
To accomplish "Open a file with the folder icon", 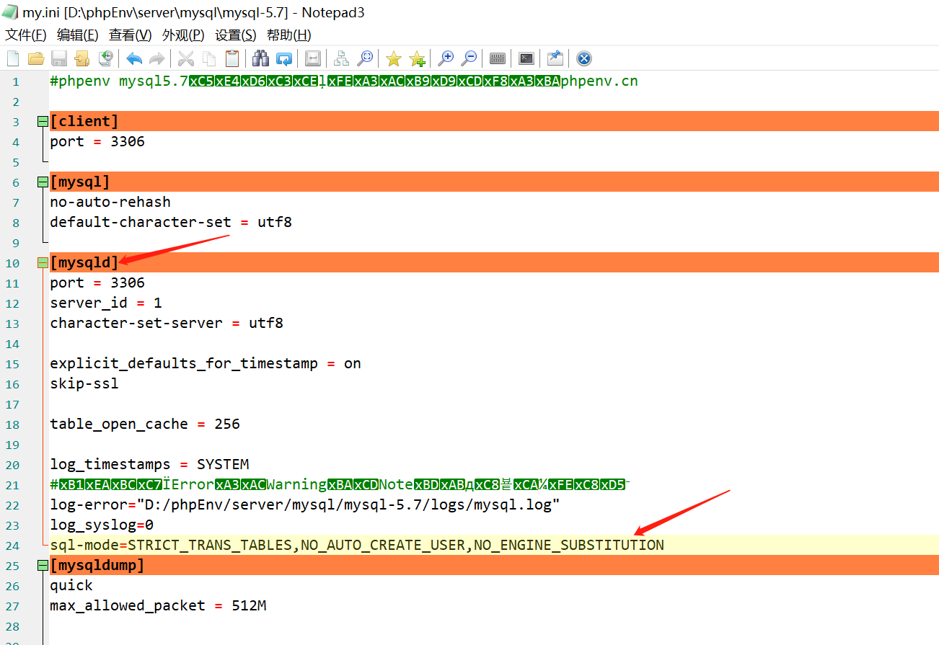I will point(35,58).
